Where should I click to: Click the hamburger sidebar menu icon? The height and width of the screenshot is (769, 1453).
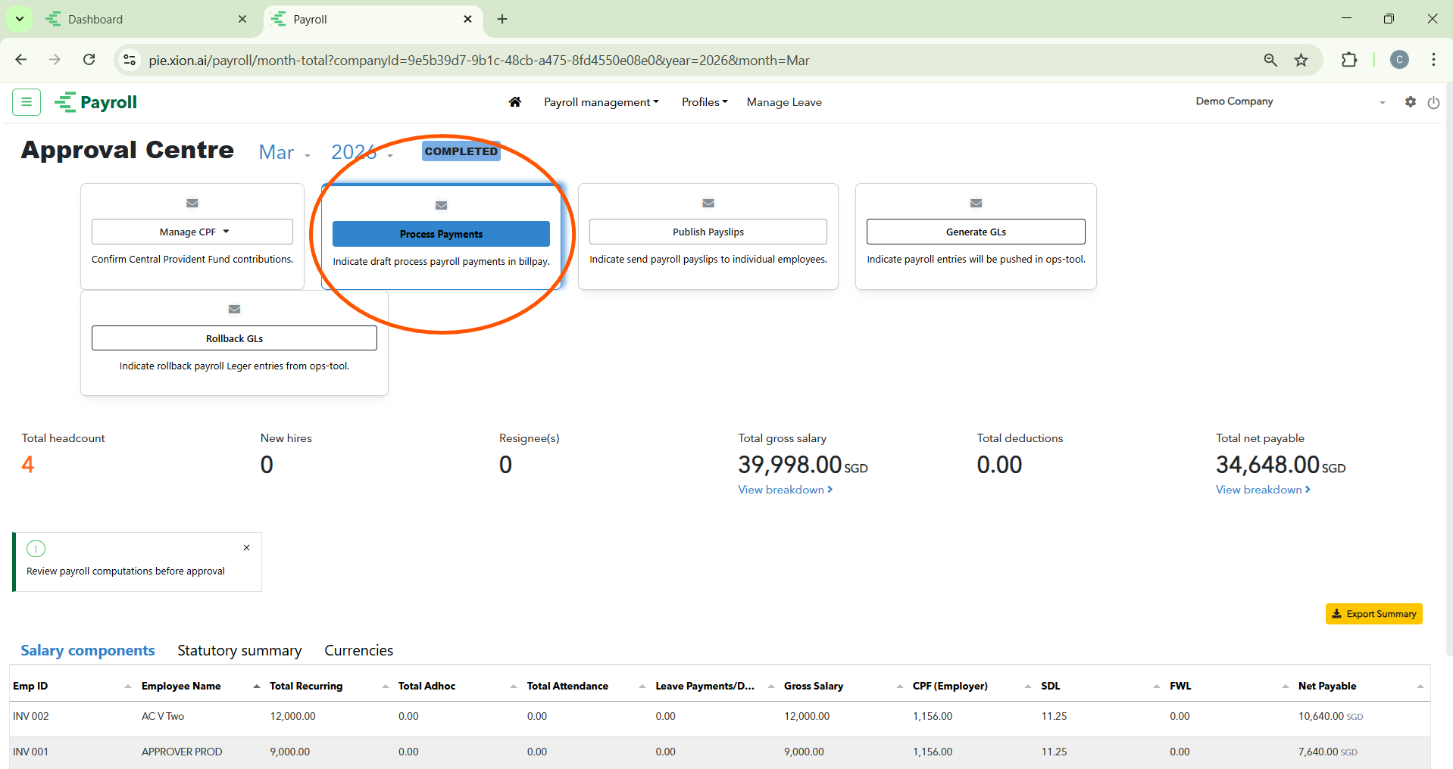27,101
